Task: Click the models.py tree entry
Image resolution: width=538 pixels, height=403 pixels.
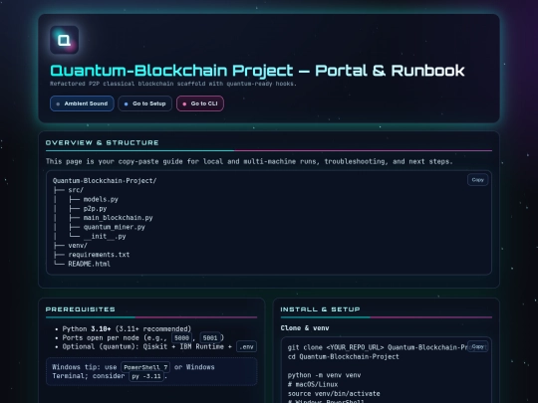Action: pos(101,199)
